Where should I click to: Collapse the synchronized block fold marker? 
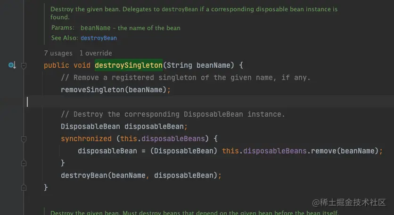pyautogui.click(x=24, y=139)
